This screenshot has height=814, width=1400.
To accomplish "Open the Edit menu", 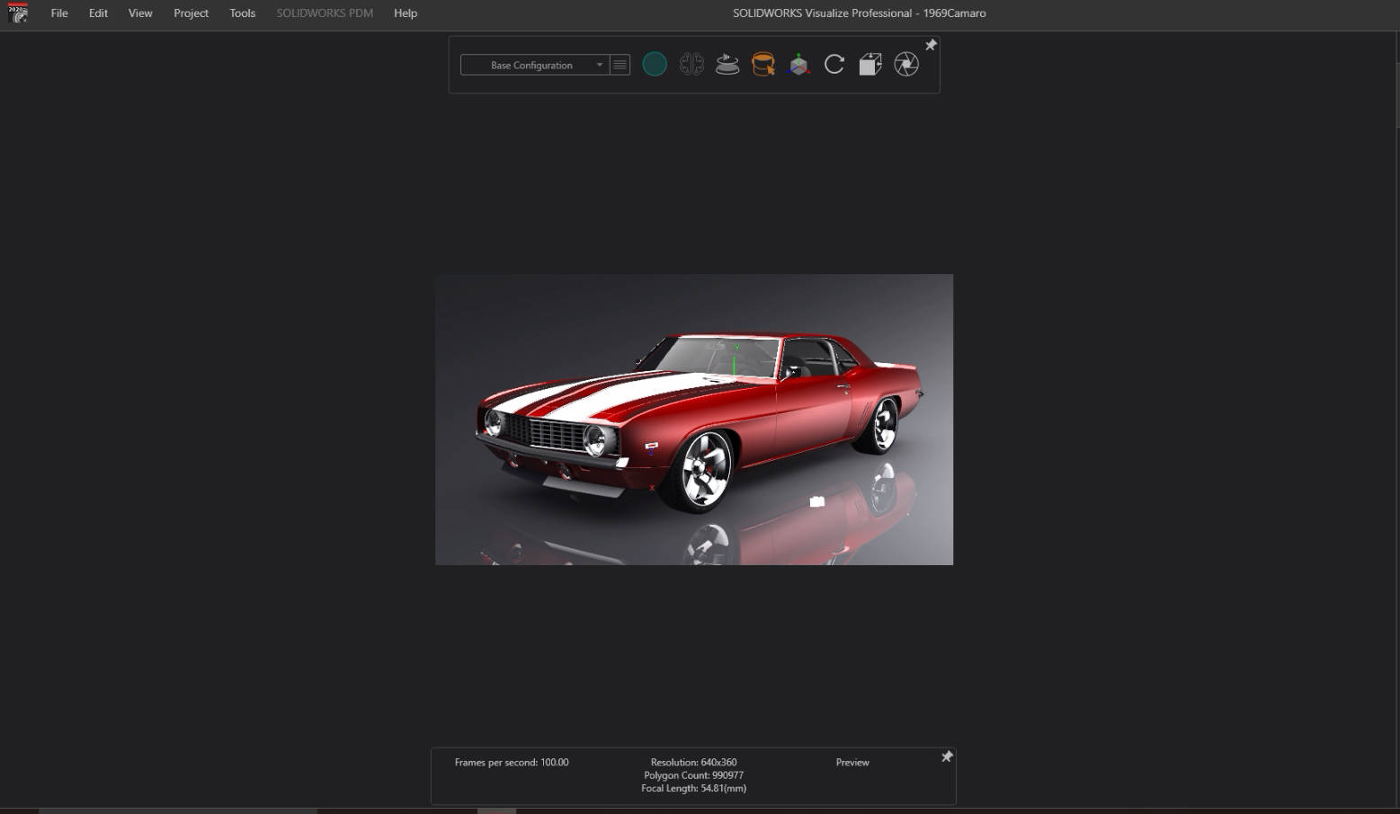I will click(98, 13).
